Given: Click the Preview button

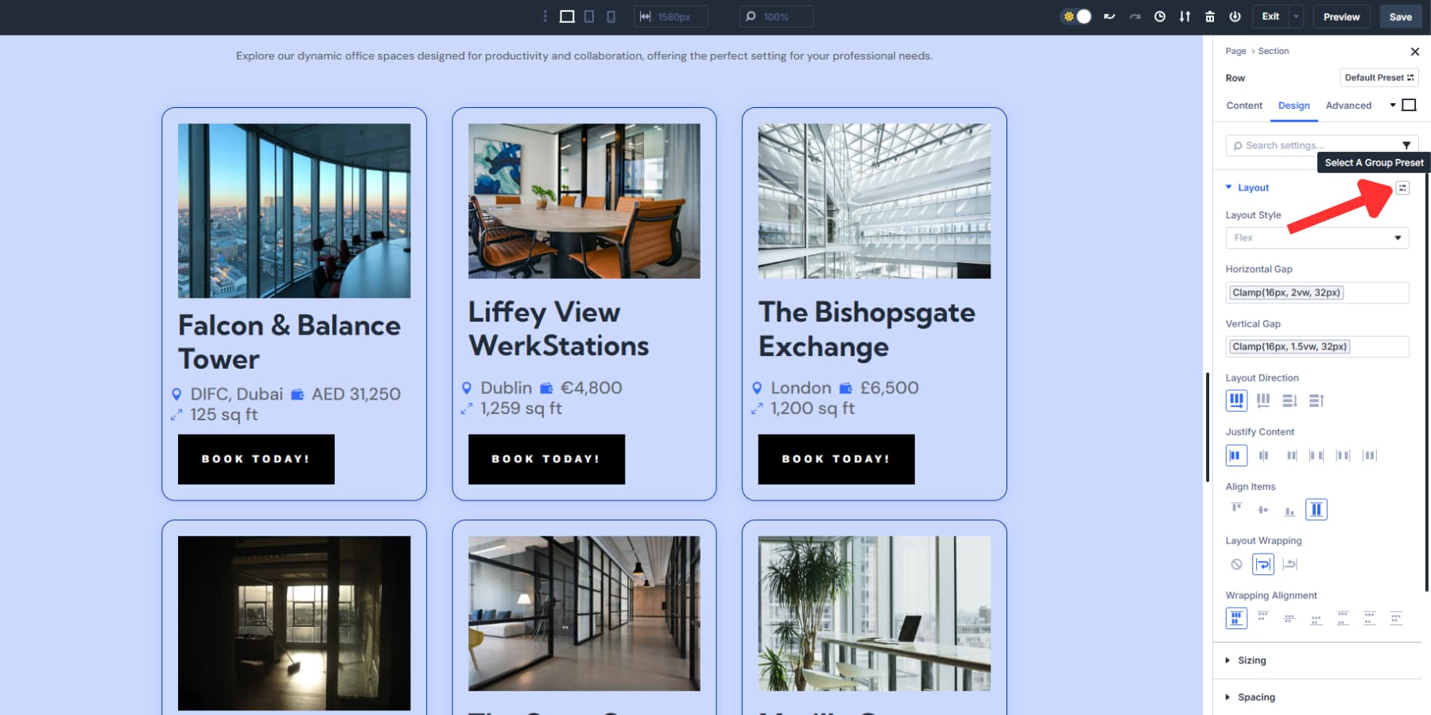Looking at the screenshot, I should pyautogui.click(x=1341, y=17).
